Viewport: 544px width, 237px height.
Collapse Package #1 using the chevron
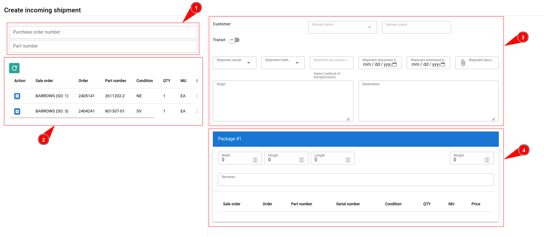pyautogui.click(x=490, y=139)
